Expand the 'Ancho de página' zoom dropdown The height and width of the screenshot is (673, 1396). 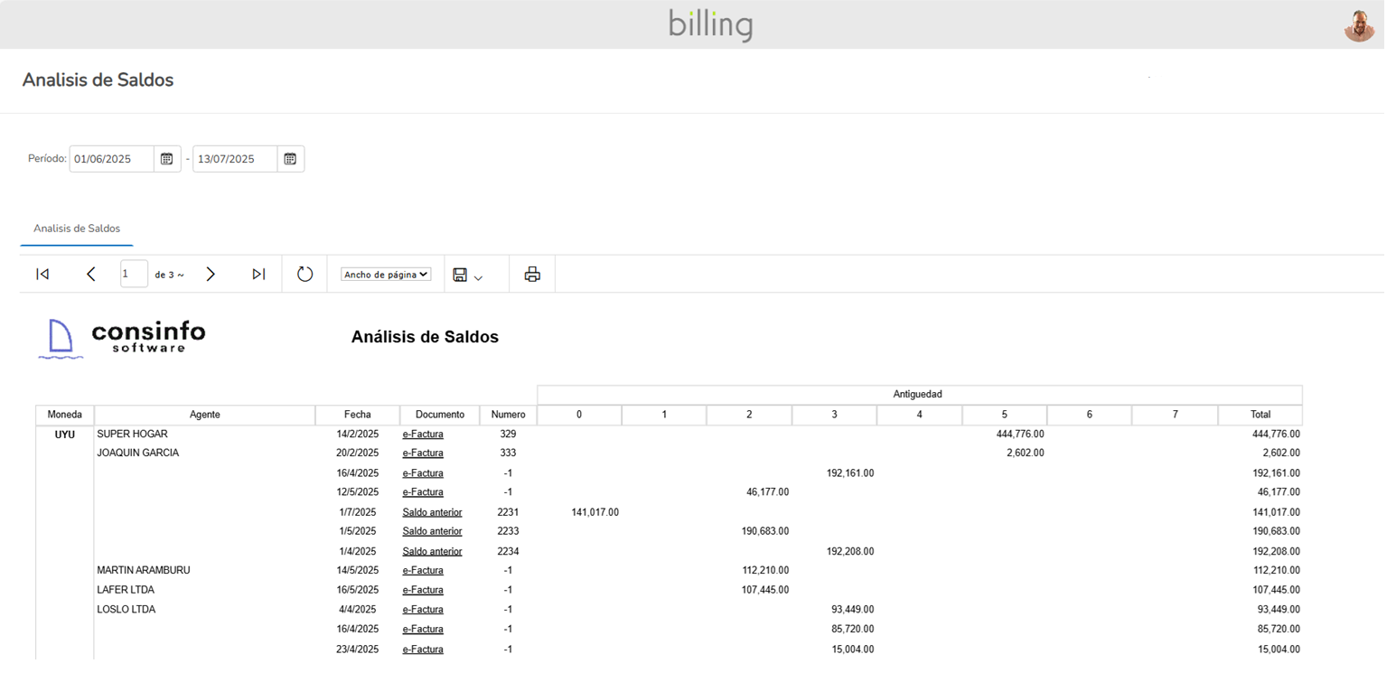click(386, 275)
